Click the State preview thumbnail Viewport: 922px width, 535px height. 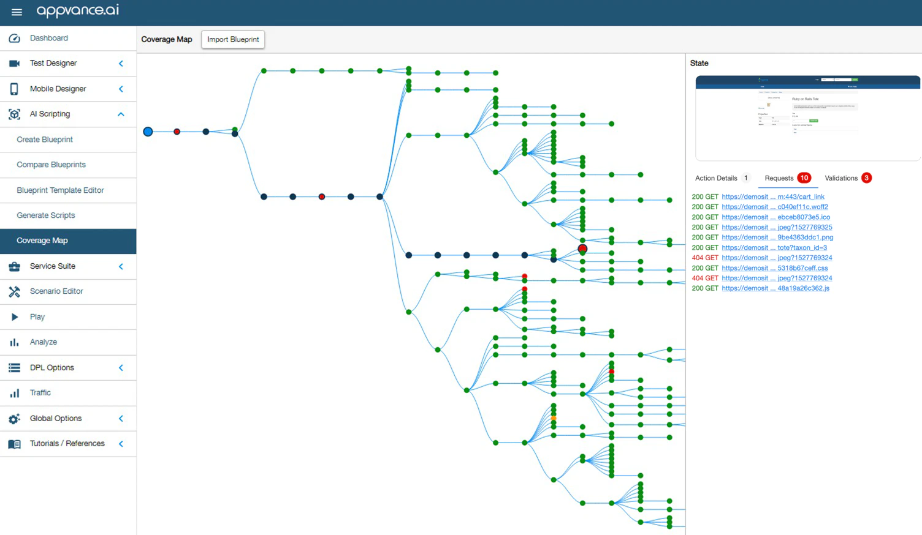click(807, 118)
